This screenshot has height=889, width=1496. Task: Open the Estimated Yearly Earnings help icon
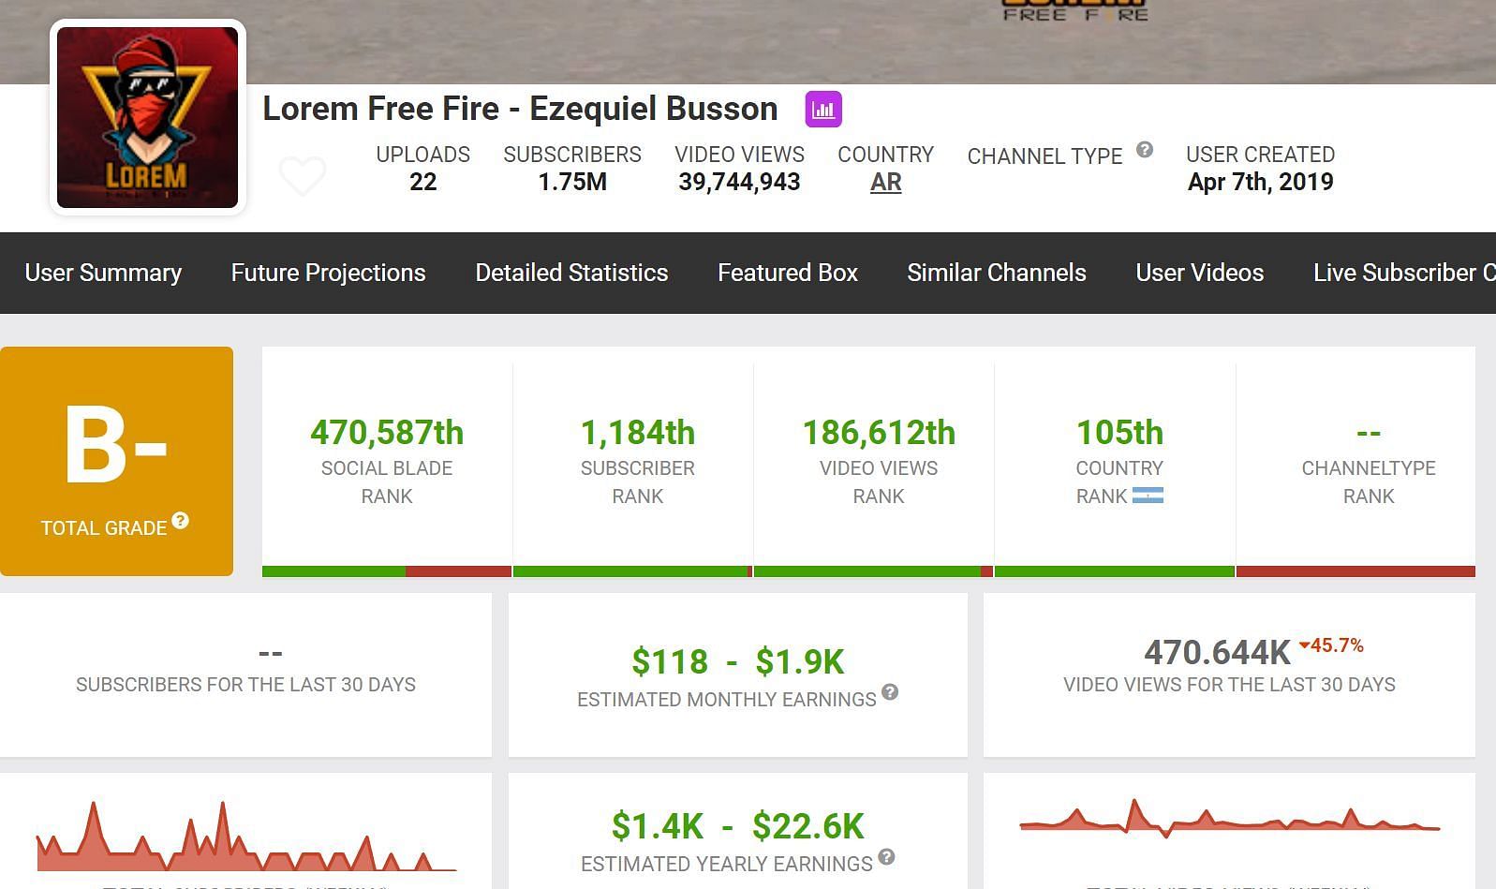(x=886, y=857)
